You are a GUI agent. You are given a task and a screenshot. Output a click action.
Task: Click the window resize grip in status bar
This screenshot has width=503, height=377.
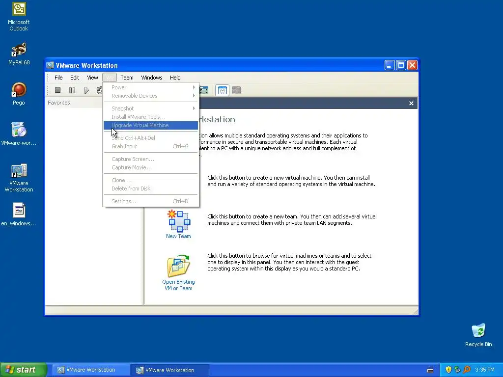pyautogui.click(x=416, y=312)
